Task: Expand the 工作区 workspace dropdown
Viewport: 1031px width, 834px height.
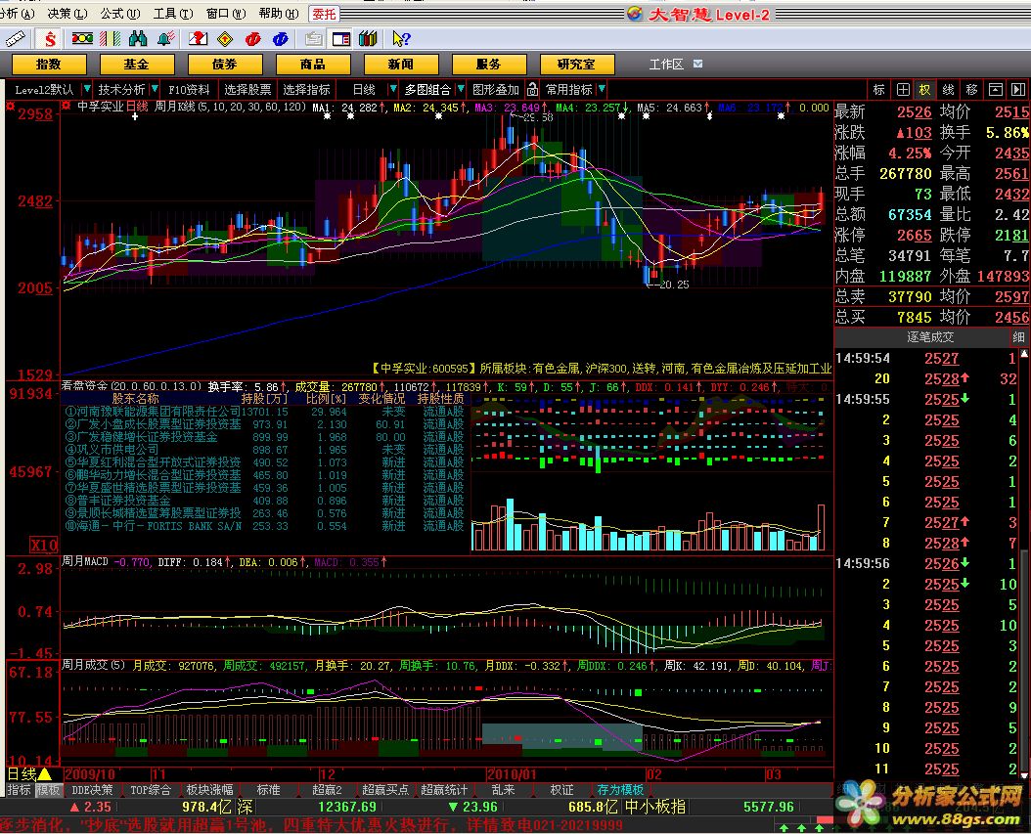Action: point(697,64)
